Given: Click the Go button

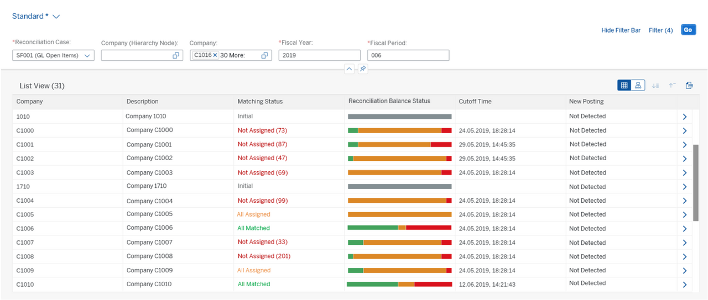Looking at the screenshot, I should 688,30.
